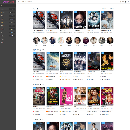
Task: Open the pink Lazy Susan poster
Action: (66, 96)
